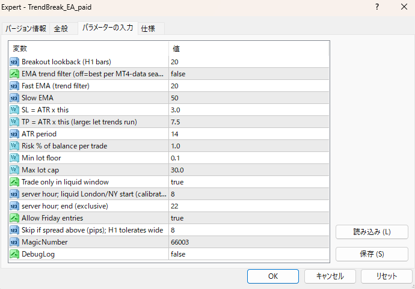Viewport: 415px width, 289px height.
Task: Select the "DebugLog" variable label
Action: [x=38, y=254]
